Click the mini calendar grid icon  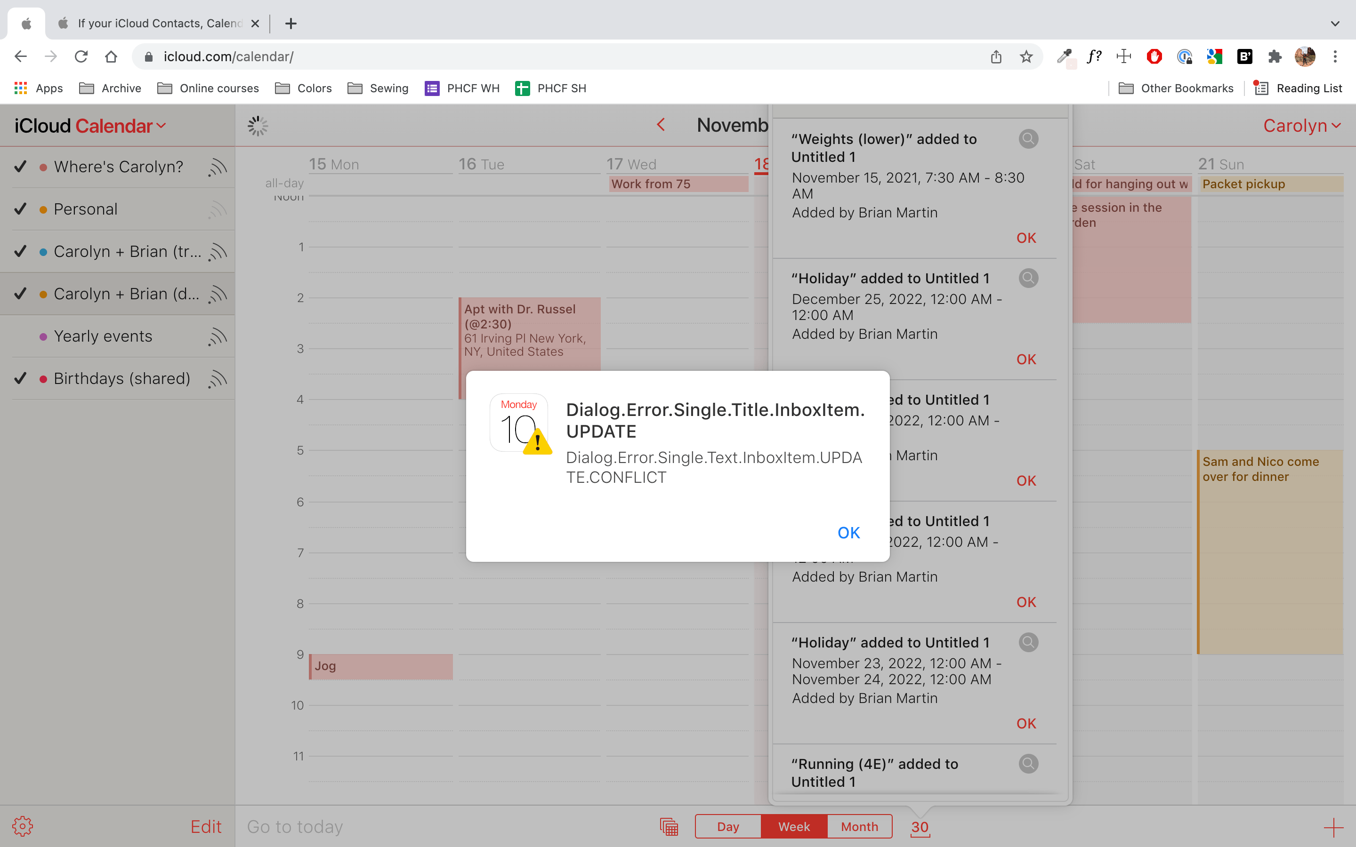click(x=669, y=826)
